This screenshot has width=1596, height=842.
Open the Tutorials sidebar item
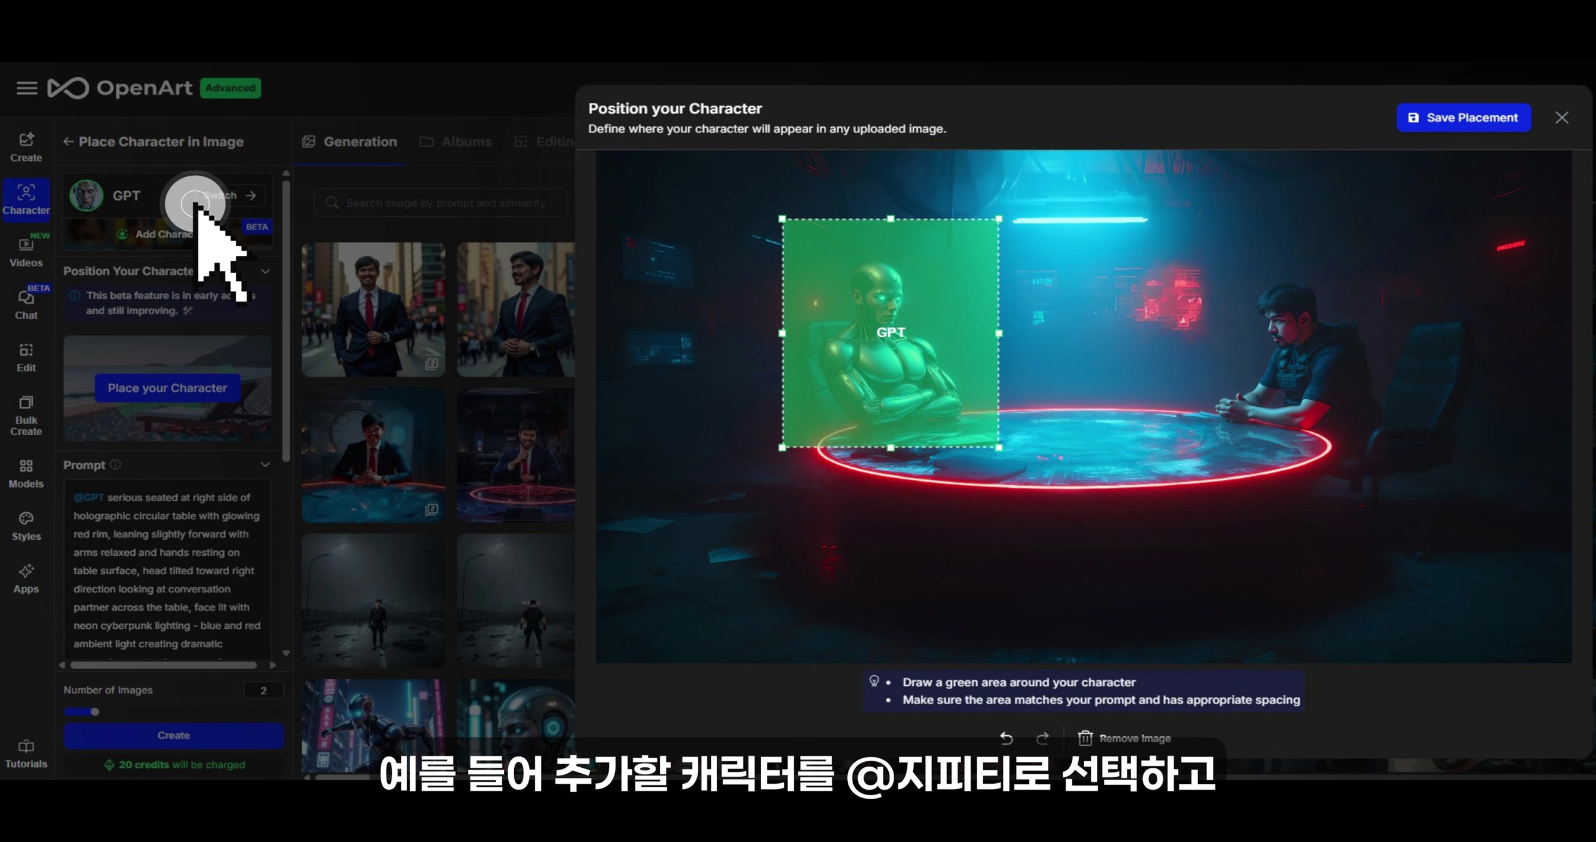point(26,754)
